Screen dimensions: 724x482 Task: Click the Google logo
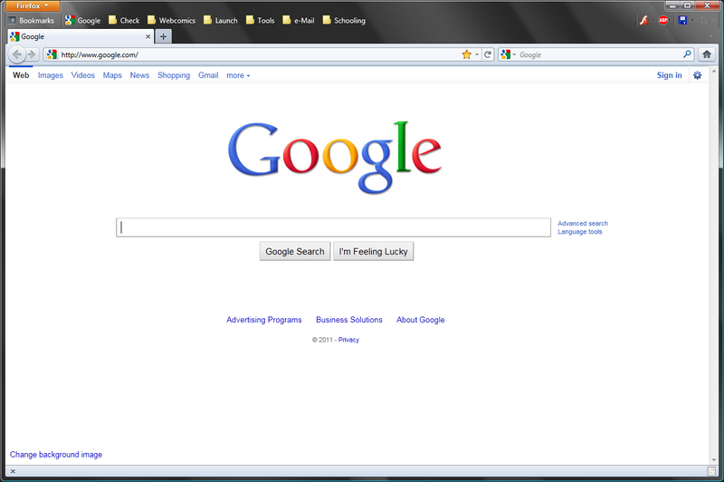(x=335, y=157)
